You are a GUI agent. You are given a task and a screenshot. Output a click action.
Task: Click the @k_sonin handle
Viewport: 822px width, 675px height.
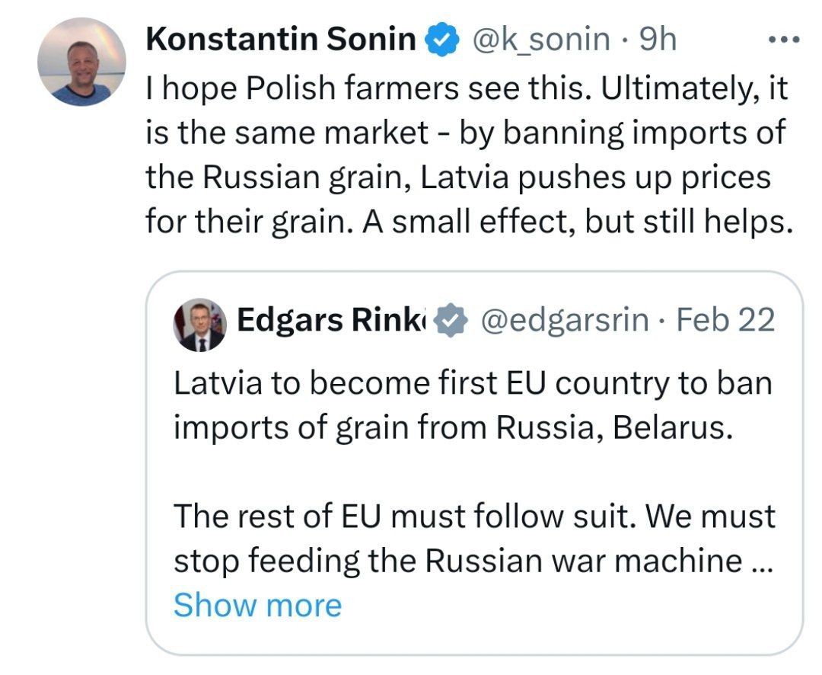pos(542,39)
